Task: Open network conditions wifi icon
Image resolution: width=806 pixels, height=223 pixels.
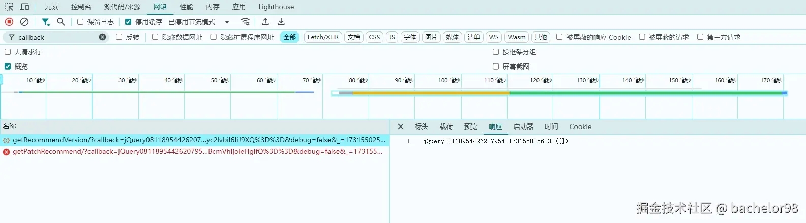Action: 246,22
